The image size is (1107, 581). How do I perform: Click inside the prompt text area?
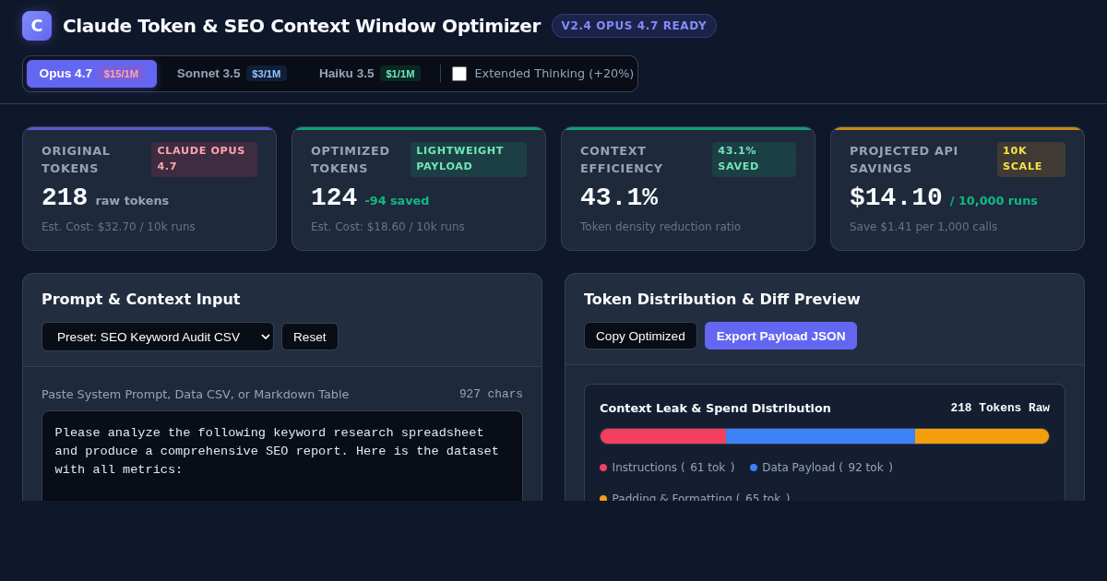pyautogui.click(x=282, y=456)
